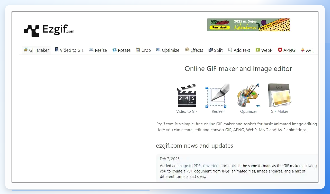Click the AVIF menu icon
The height and width of the screenshot is (194, 330).
pos(303,50)
